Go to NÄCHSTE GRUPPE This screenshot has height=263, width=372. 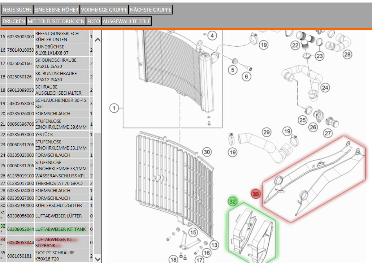pos(151,10)
